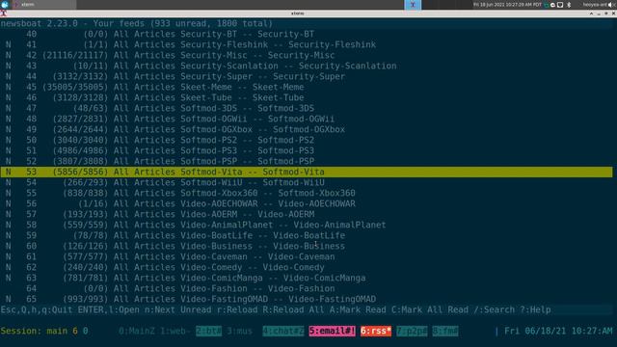
Task: Click the date and time panel clock
Action: tap(507, 5)
